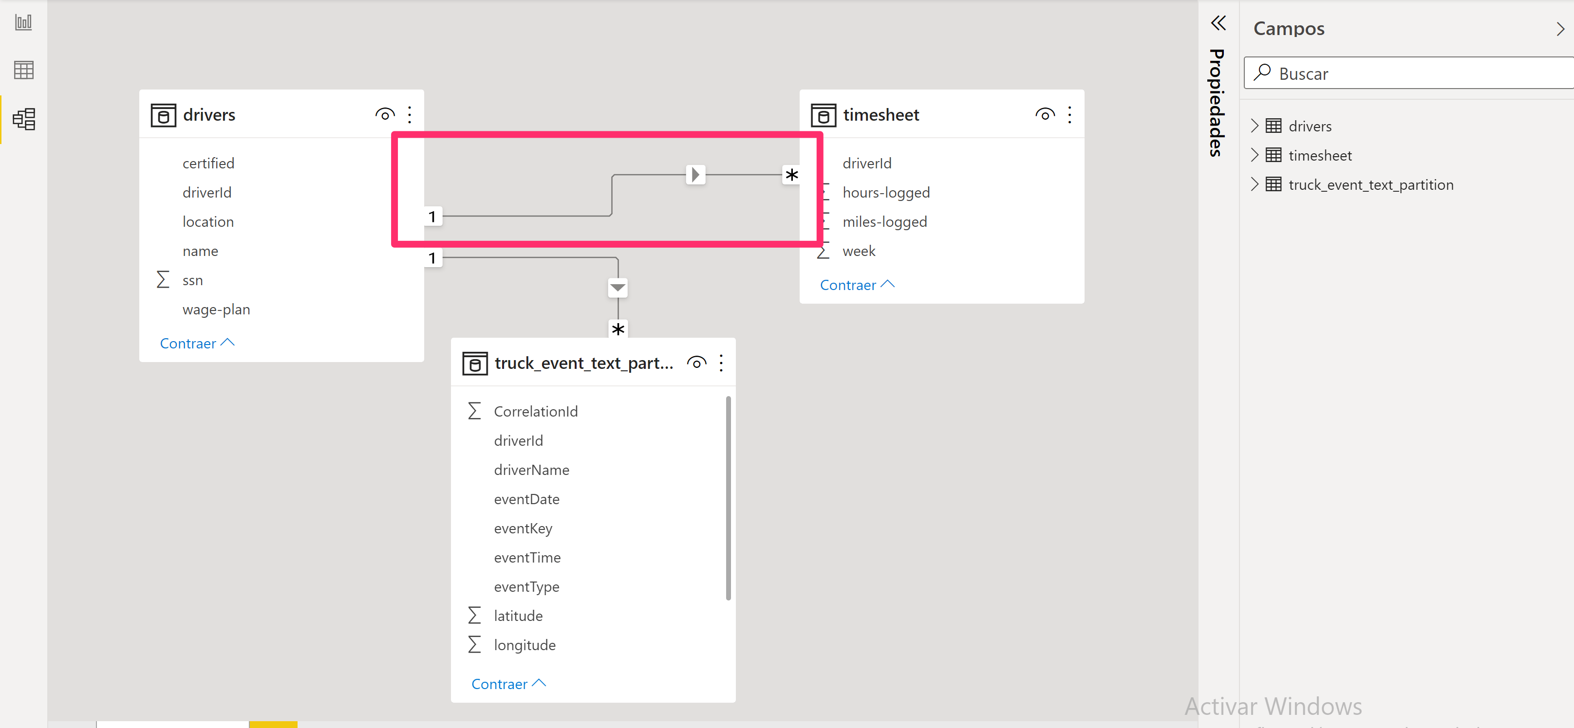Screen dimensions: 1574x728
Task: Click the drivers-truck_event relationship direction arrow
Action: [618, 288]
